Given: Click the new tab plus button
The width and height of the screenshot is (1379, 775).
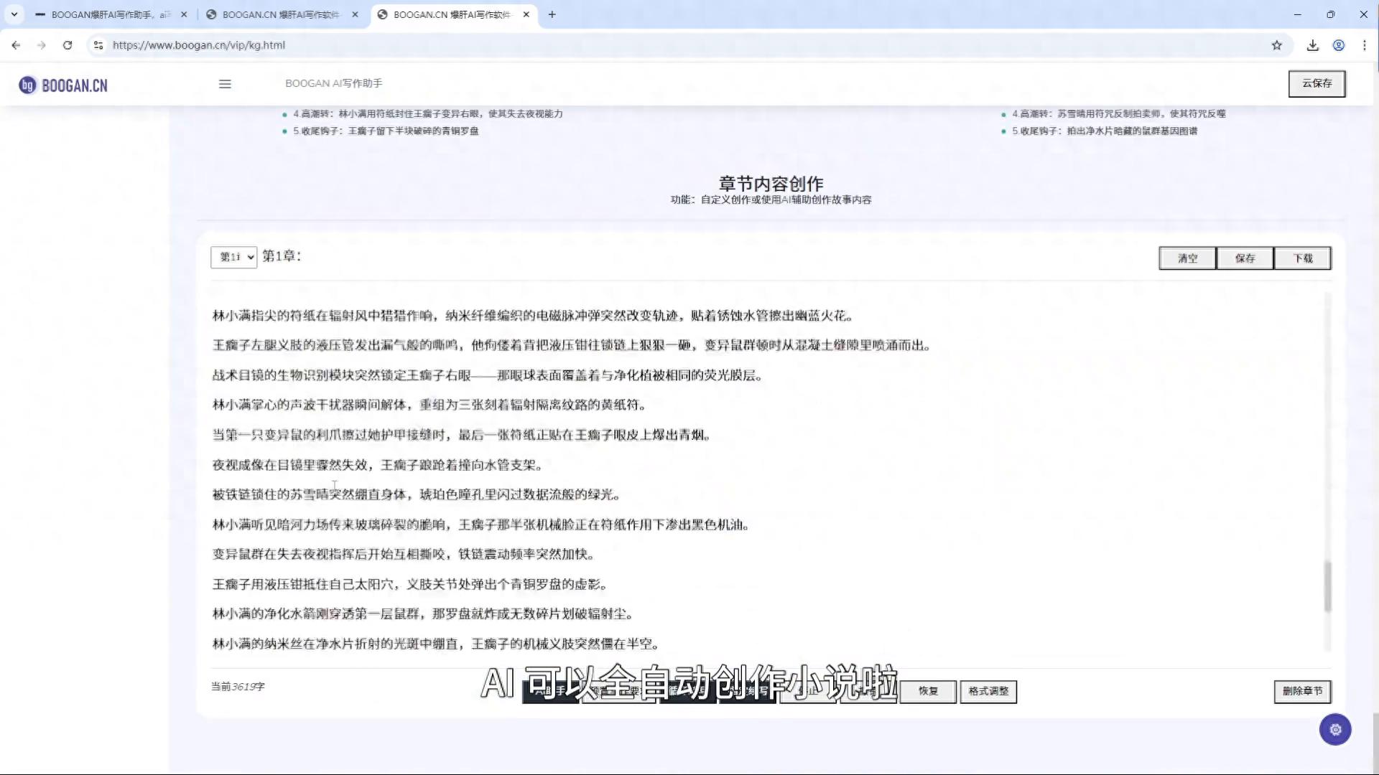Looking at the screenshot, I should click(552, 14).
